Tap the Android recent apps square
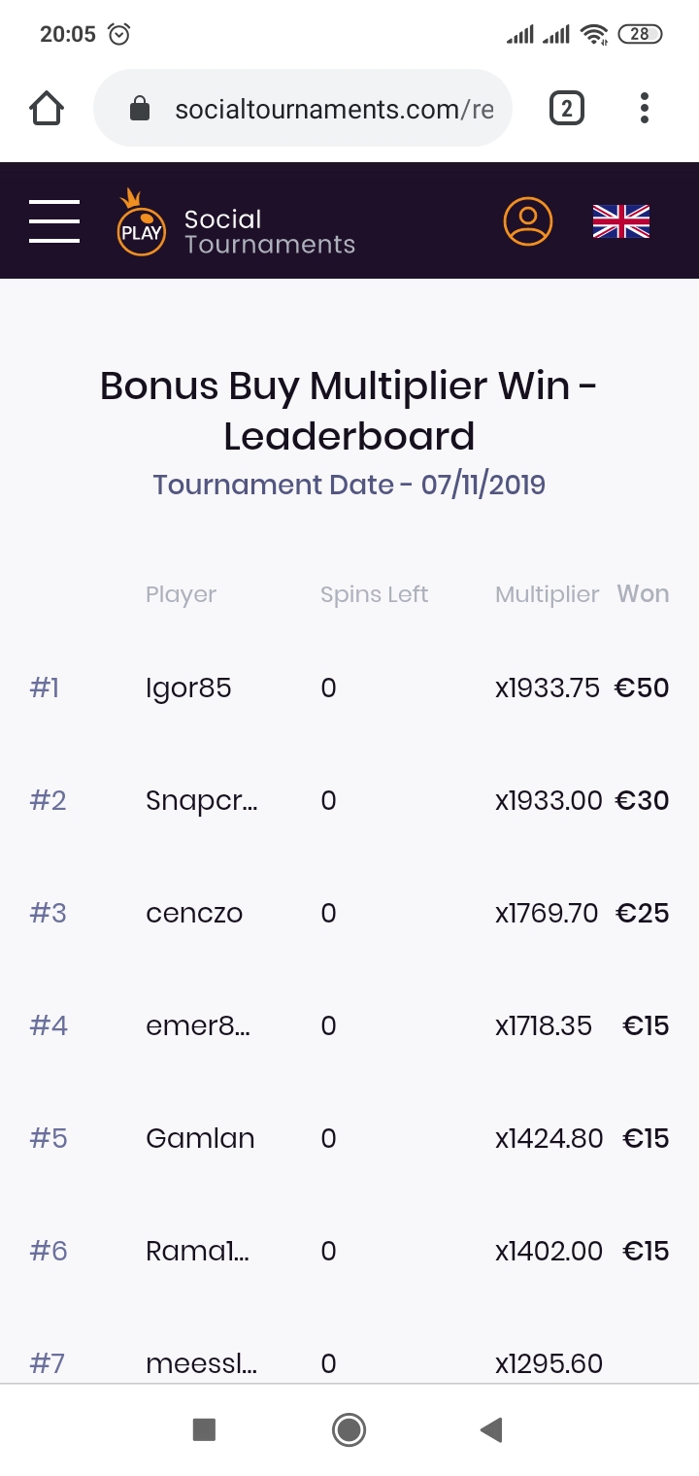 point(204,1429)
